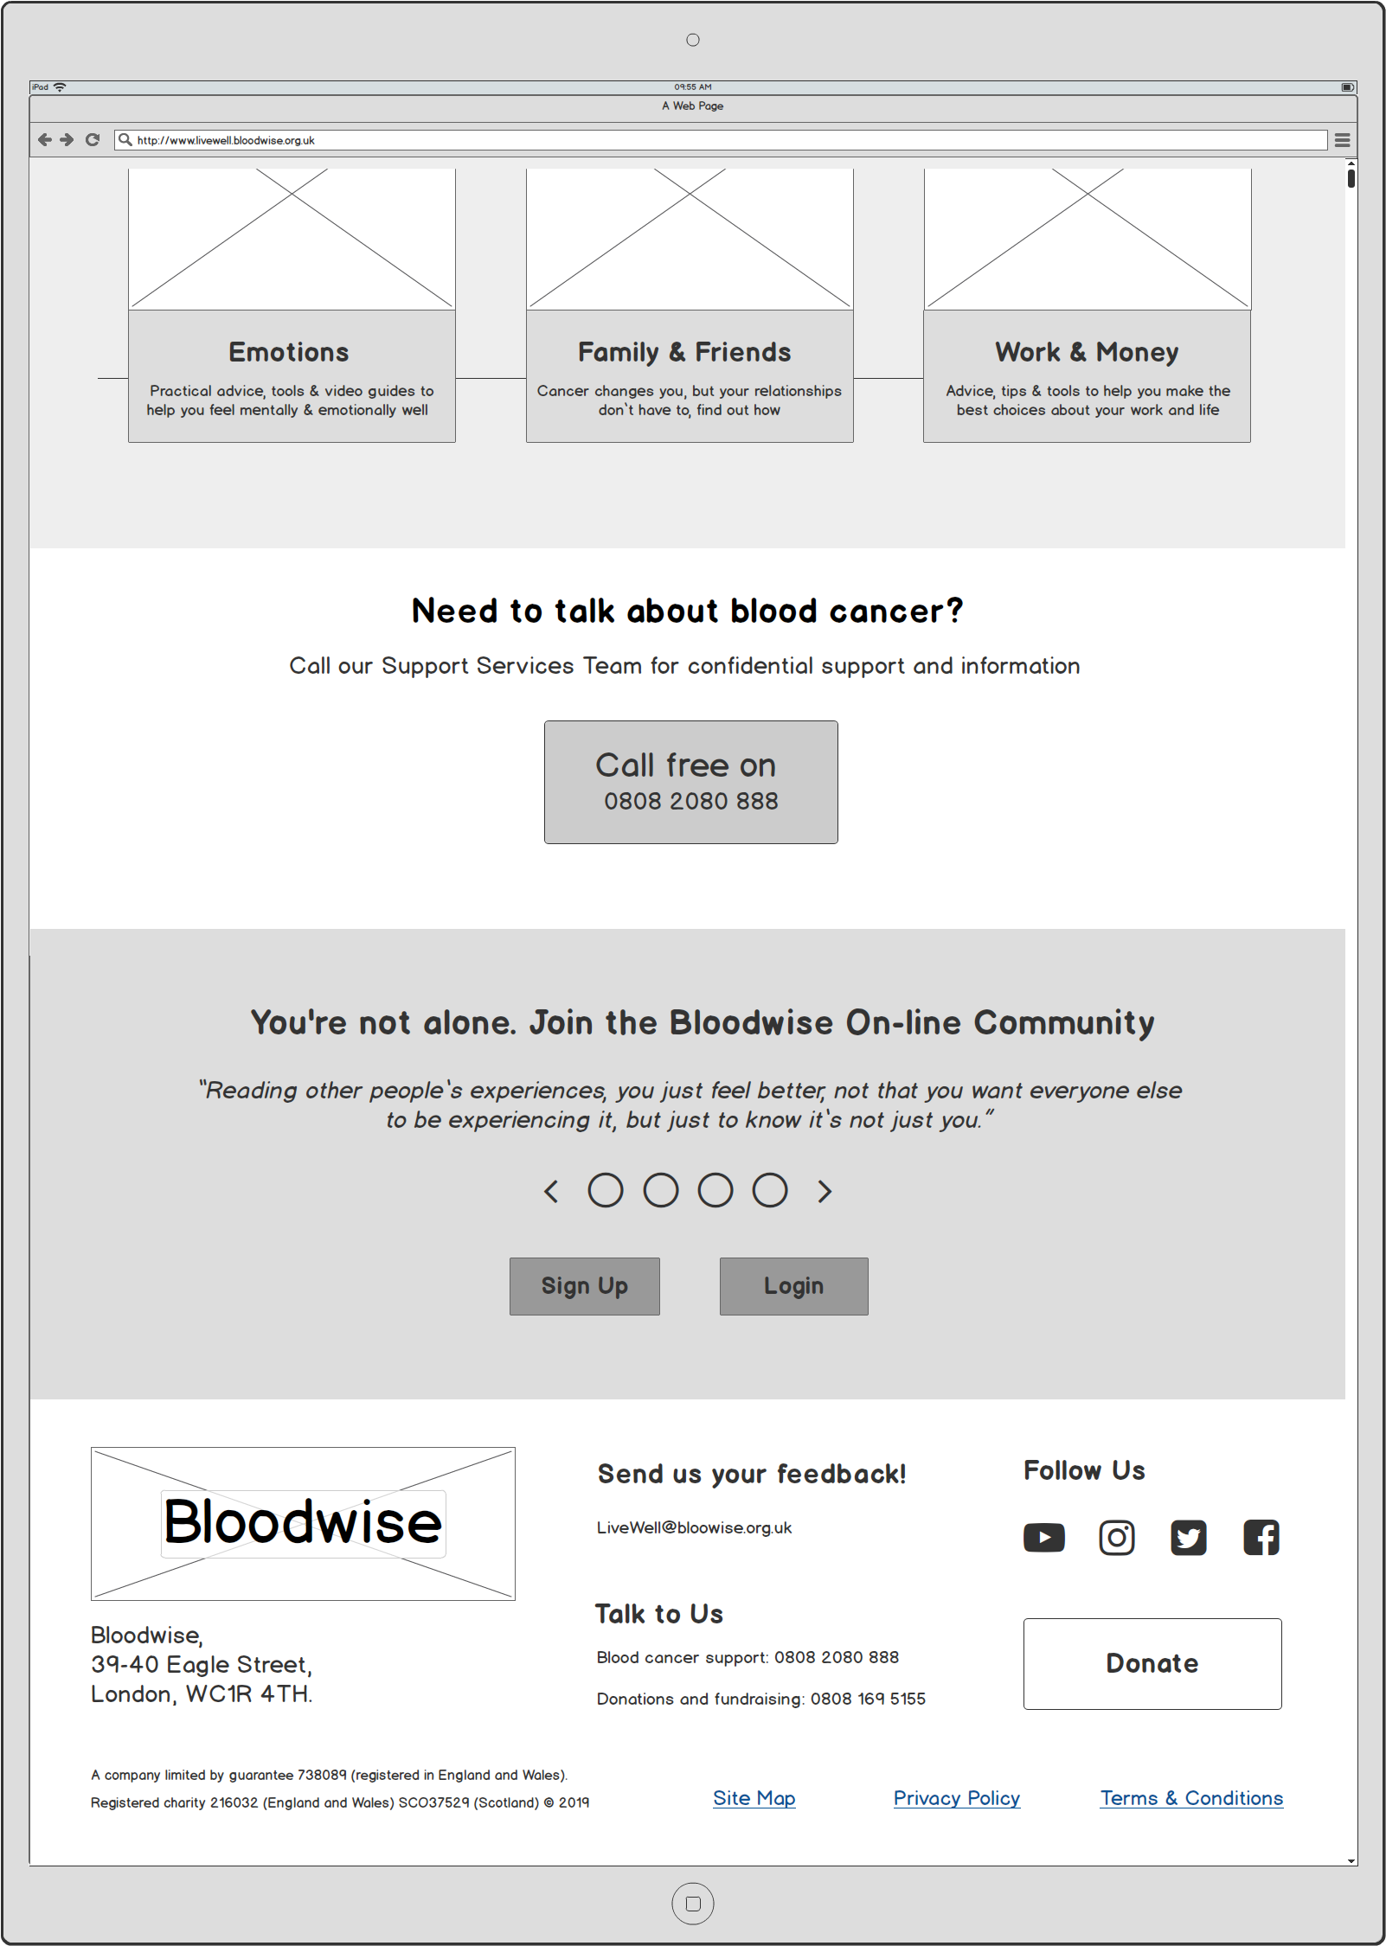Open the Twitter social icon
This screenshot has height=1946, width=1386.
pos(1188,1538)
